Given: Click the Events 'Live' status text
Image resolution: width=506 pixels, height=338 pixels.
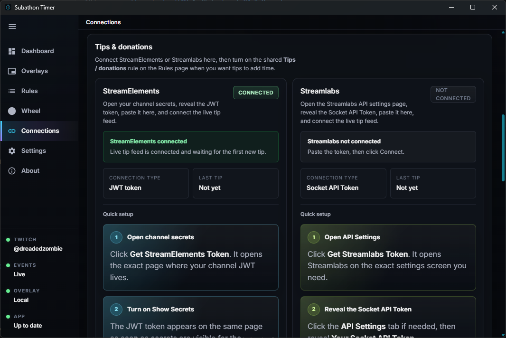Looking at the screenshot, I should (19, 274).
